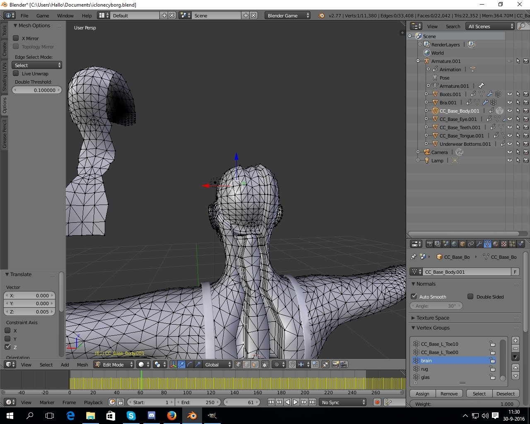Open the Edit Mode selector dropdown

114,364
